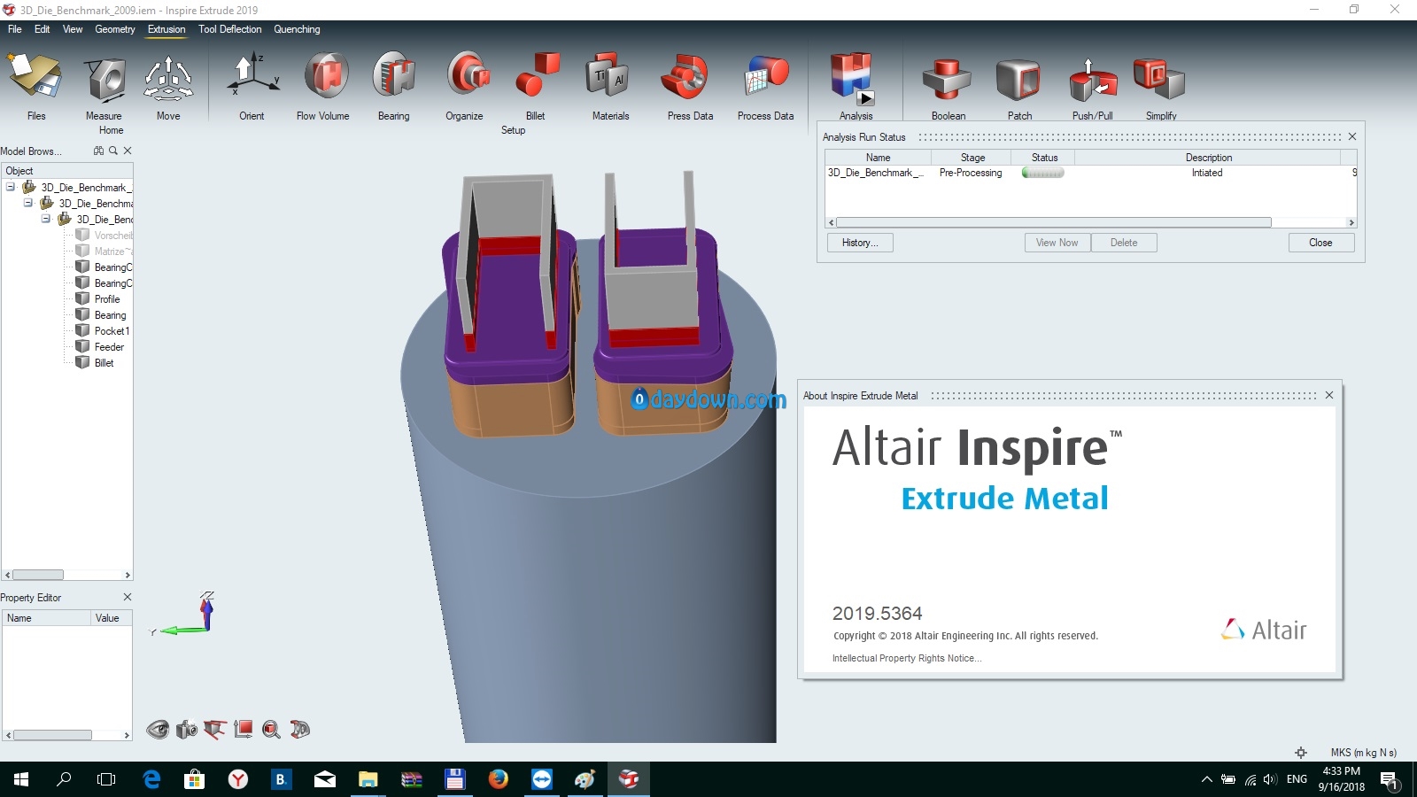Click the Name column header in Analysis Run Status
The height and width of the screenshot is (797, 1417).
878,158
